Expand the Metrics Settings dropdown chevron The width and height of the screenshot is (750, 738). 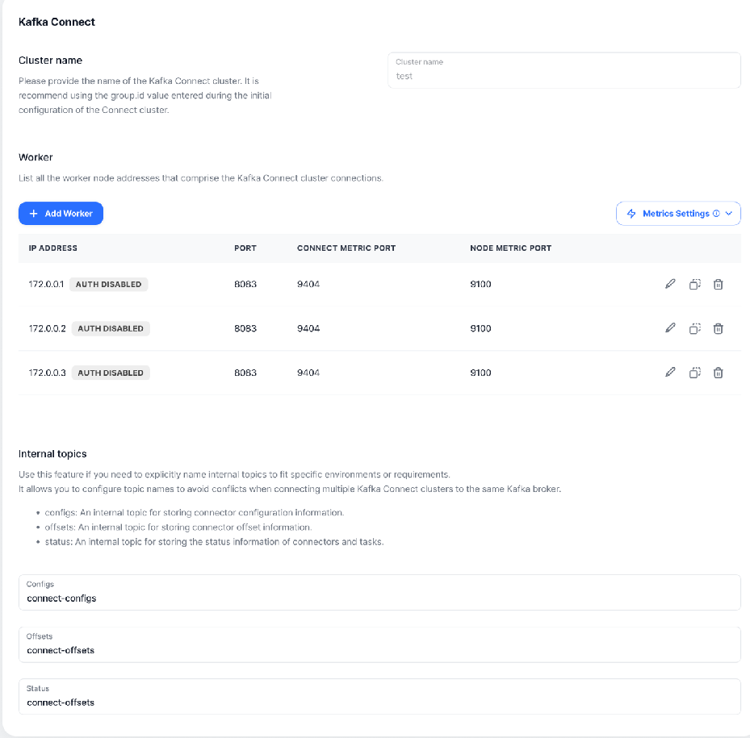pyautogui.click(x=729, y=214)
